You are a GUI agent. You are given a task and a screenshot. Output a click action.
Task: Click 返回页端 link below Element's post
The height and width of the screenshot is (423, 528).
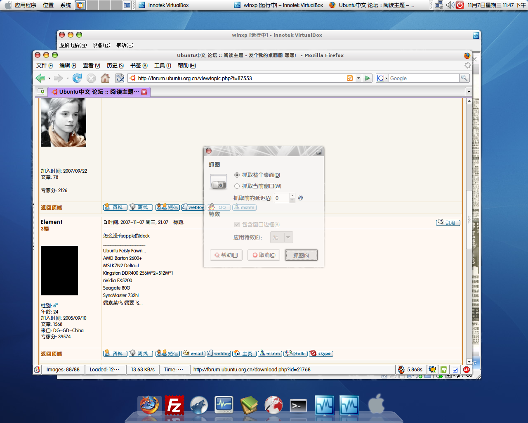point(51,354)
